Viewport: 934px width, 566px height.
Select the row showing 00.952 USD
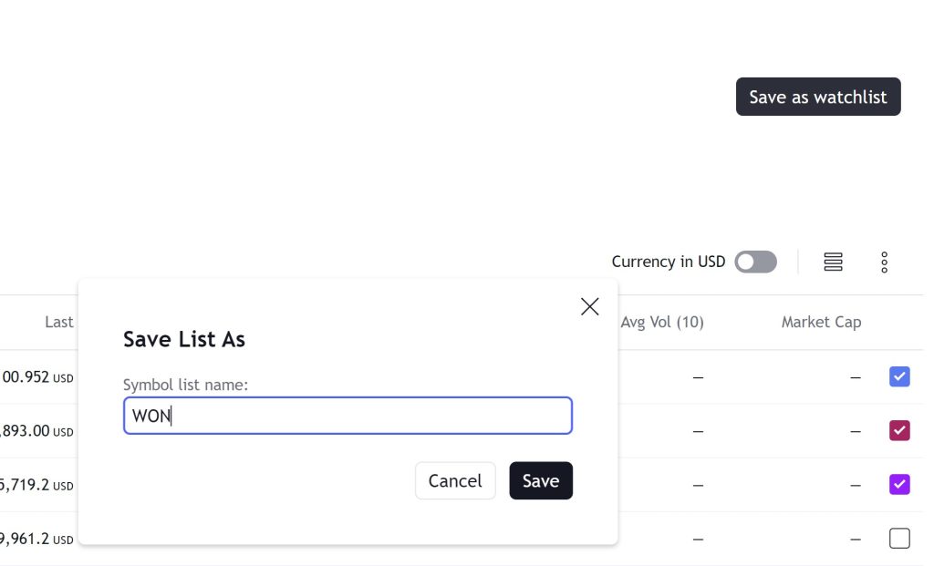[36, 376]
